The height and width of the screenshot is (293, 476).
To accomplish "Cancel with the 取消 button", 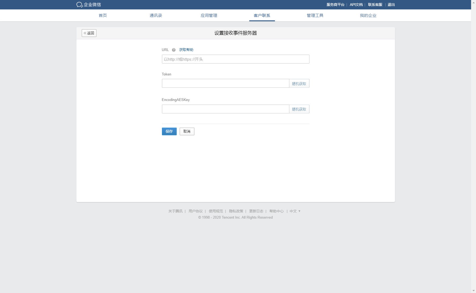I will [x=187, y=131].
